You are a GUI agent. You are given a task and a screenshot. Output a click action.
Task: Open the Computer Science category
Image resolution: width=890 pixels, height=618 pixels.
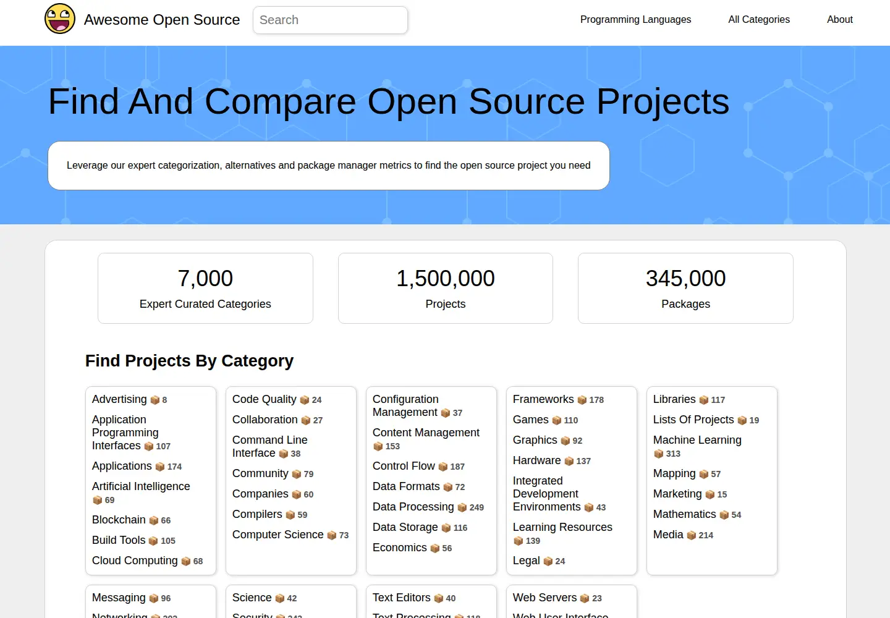coord(278,535)
